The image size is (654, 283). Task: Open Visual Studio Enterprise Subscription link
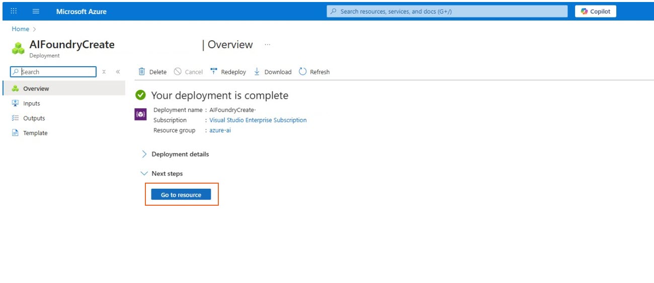[258, 120]
